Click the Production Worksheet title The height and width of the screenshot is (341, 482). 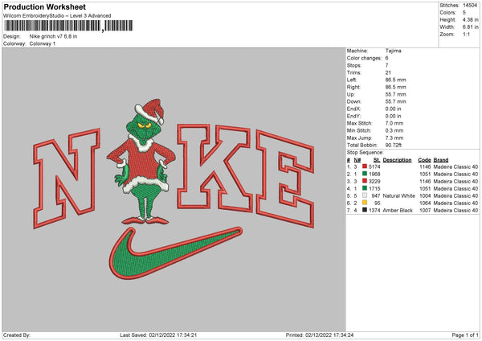tap(44, 6)
